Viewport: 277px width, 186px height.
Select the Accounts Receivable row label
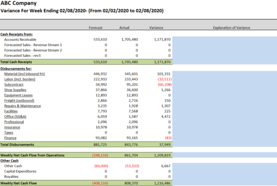coord(20,40)
